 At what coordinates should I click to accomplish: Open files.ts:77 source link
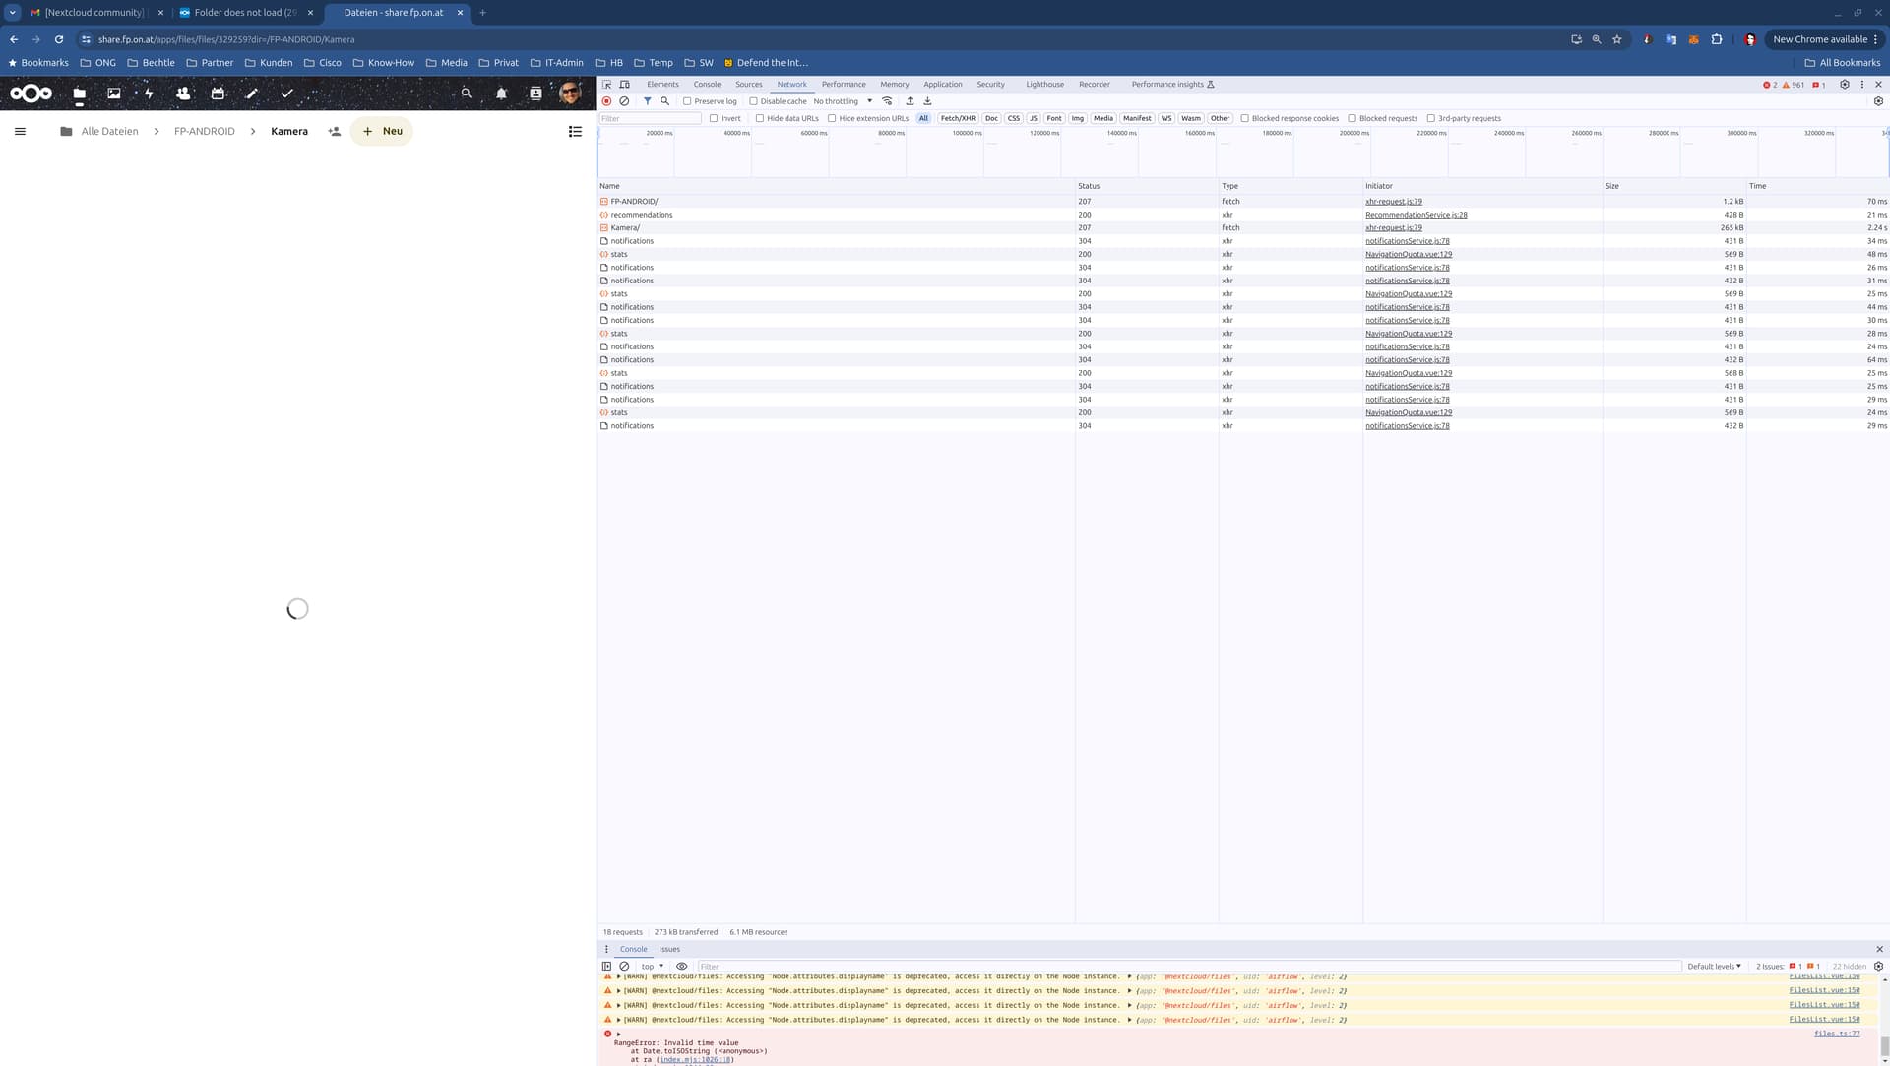tap(1837, 1034)
